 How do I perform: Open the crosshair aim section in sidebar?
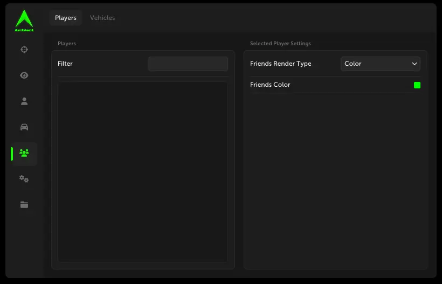24,50
